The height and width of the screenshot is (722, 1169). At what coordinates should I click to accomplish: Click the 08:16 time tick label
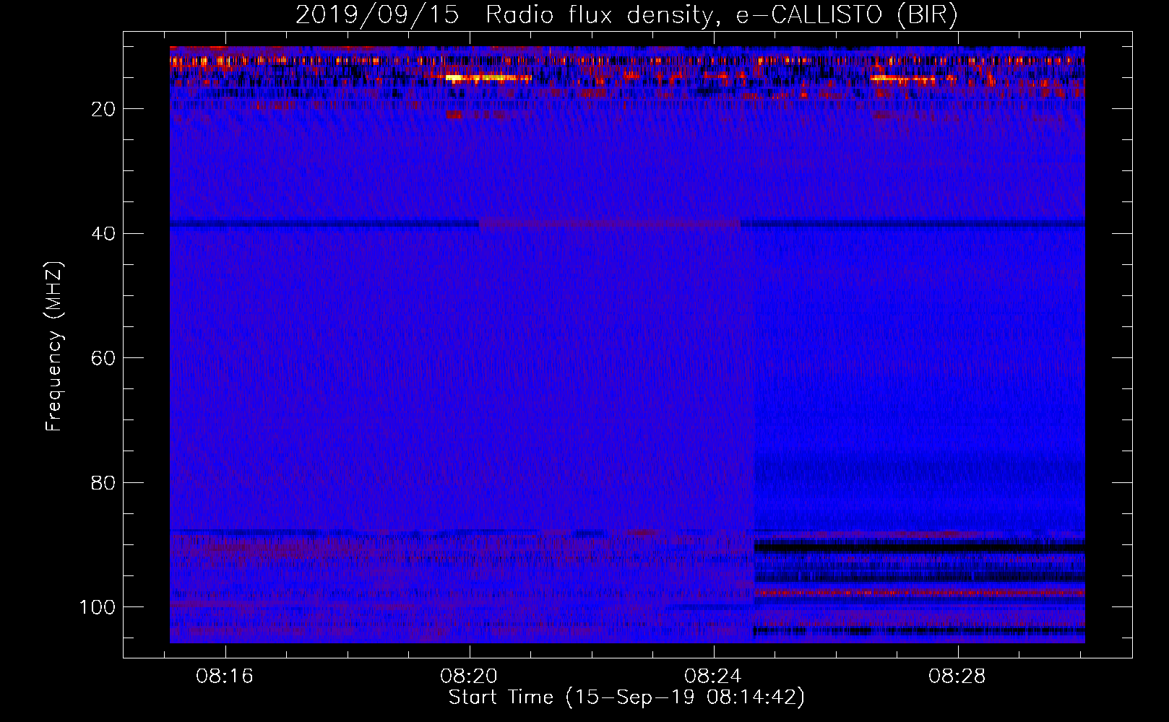[x=225, y=677]
